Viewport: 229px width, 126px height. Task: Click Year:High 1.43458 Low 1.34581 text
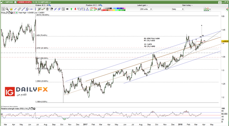[x=31, y=13]
